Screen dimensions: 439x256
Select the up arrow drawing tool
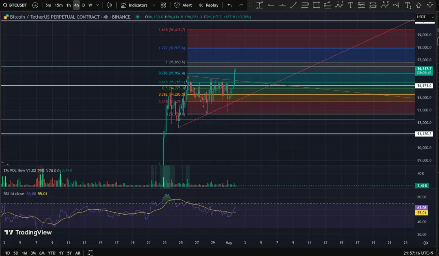pyautogui.click(x=419, y=5)
